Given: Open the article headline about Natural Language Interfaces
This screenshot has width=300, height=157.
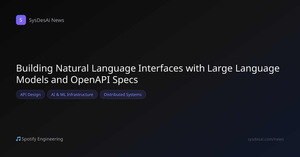Looking at the screenshot, I should tap(148, 74).
